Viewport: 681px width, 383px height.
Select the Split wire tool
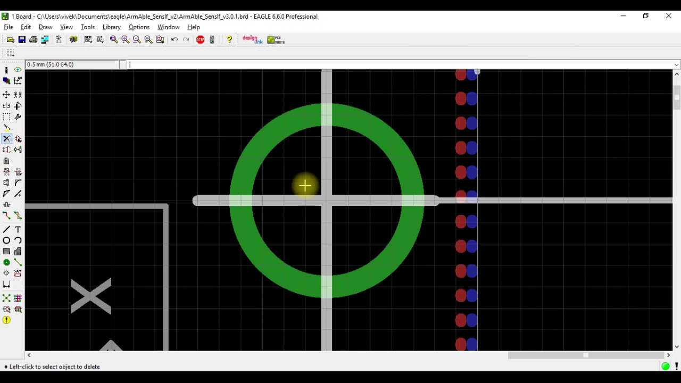pyautogui.click(x=6, y=194)
